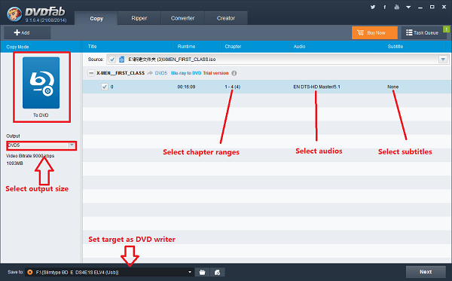Click the ISO file icon in Source row

[x=121, y=60]
